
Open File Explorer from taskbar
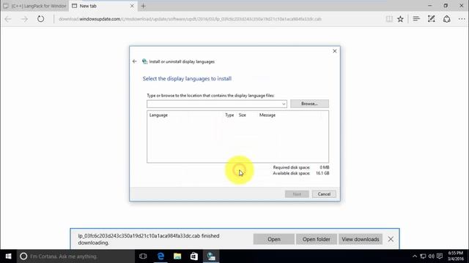tap(177, 256)
